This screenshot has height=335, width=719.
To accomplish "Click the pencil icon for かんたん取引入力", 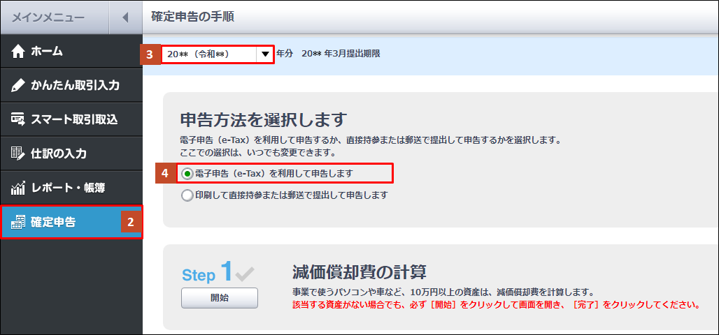I will point(18,86).
